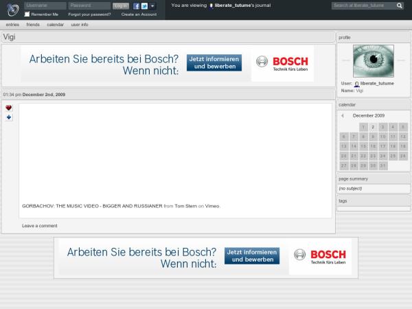Click the blue plus share icon
The width and height of the screenshot is (412, 309).
[9, 117]
